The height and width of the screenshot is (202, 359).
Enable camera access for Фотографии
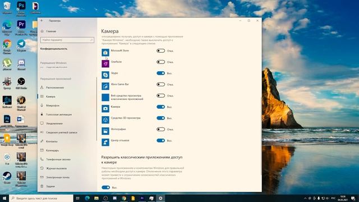(160, 129)
